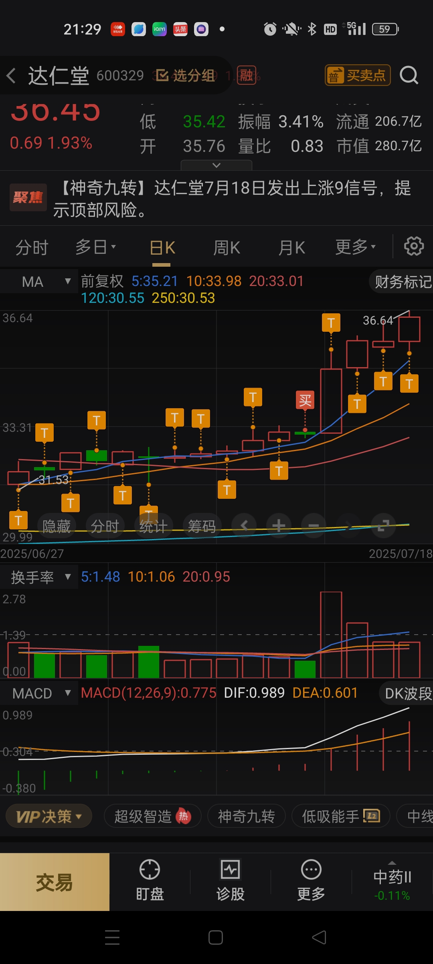Tap Android home button
433x964 pixels.
coord(216,937)
